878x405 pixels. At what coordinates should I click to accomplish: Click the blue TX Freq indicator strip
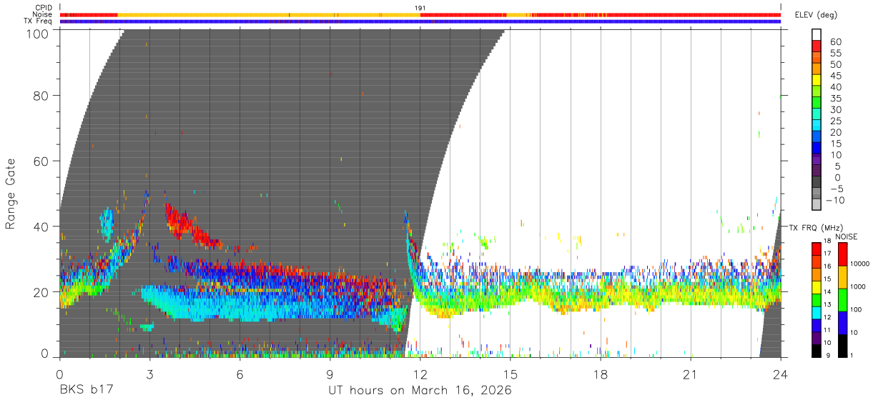(420, 21)
